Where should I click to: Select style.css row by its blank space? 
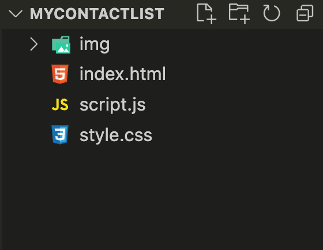point(237,135)
